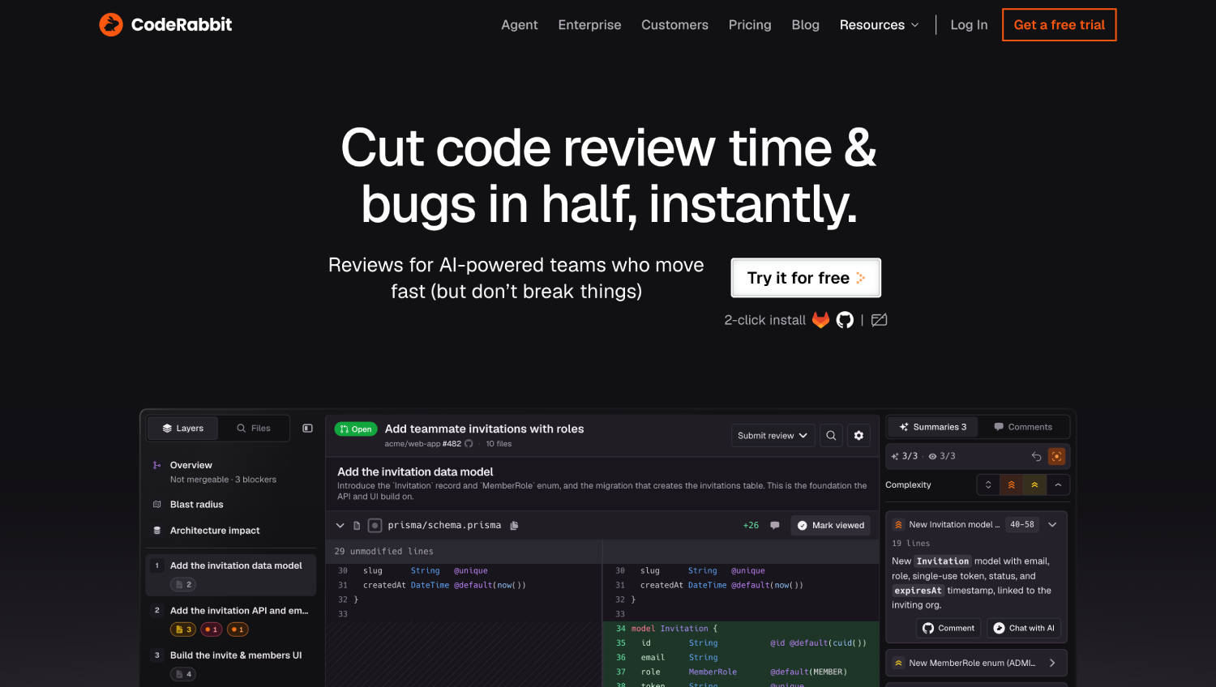Click the red 1 issue badge
Screen dimensions: 1216x687
[211, 629]
